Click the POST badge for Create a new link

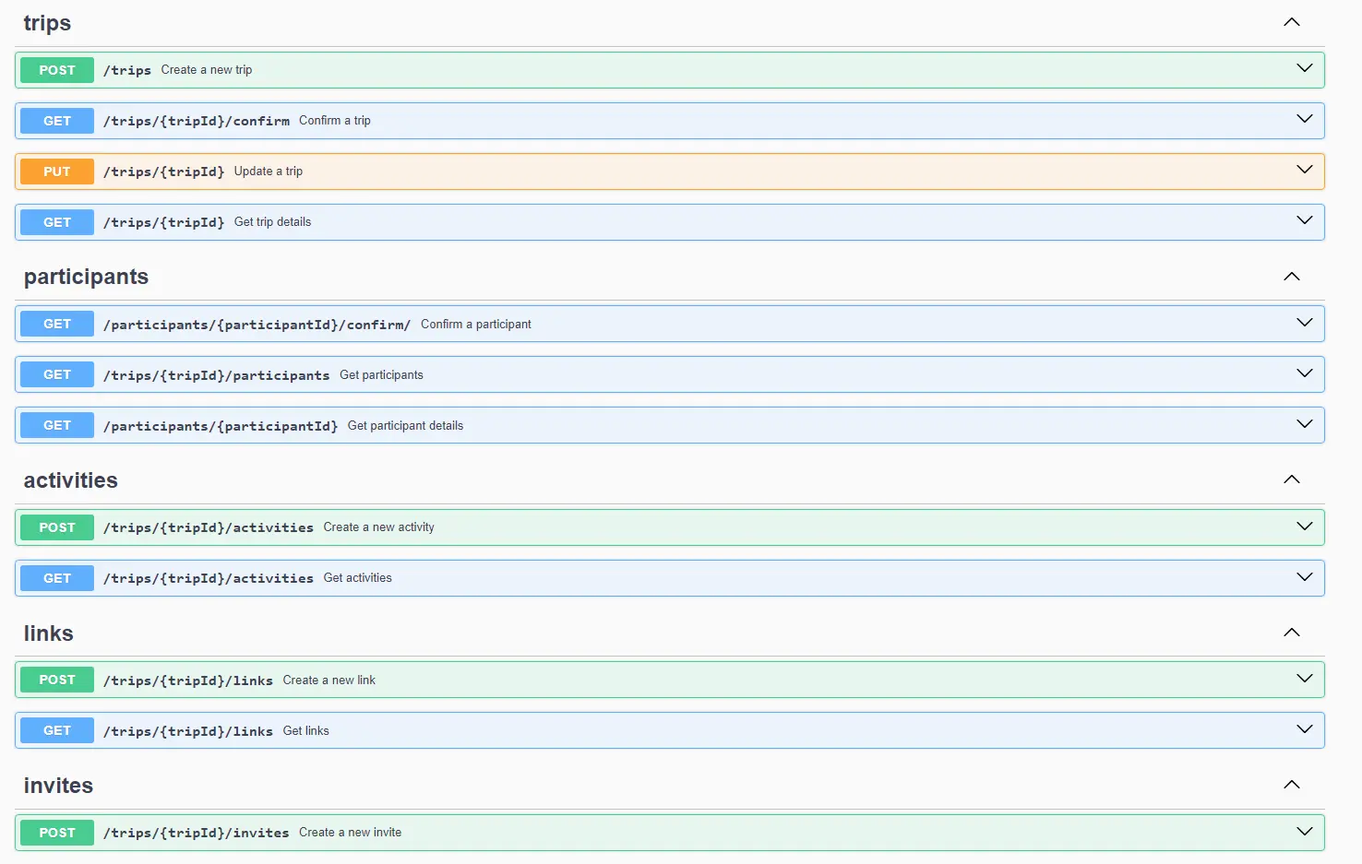57,680
